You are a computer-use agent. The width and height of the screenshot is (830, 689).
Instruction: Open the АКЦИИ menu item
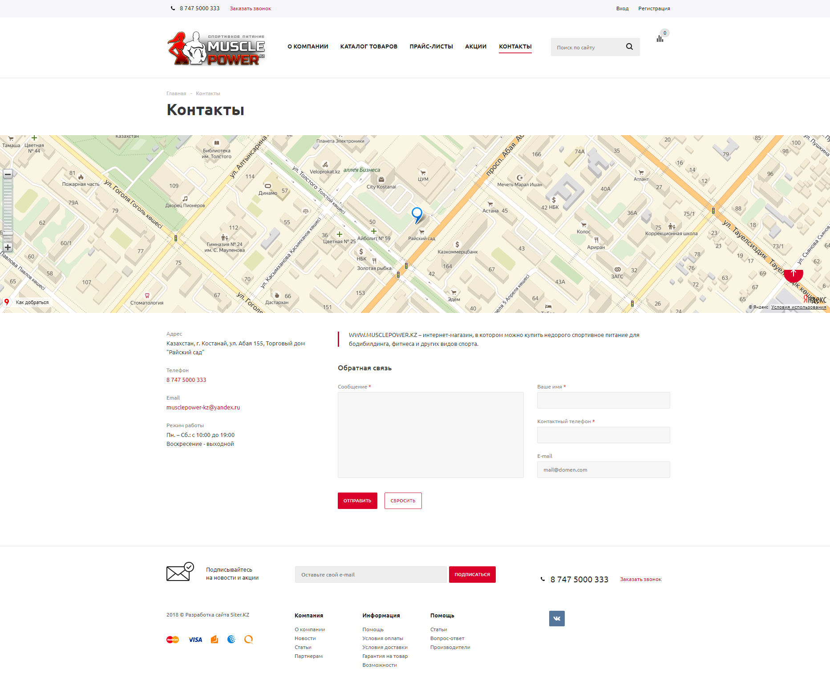tap(476, 46)
